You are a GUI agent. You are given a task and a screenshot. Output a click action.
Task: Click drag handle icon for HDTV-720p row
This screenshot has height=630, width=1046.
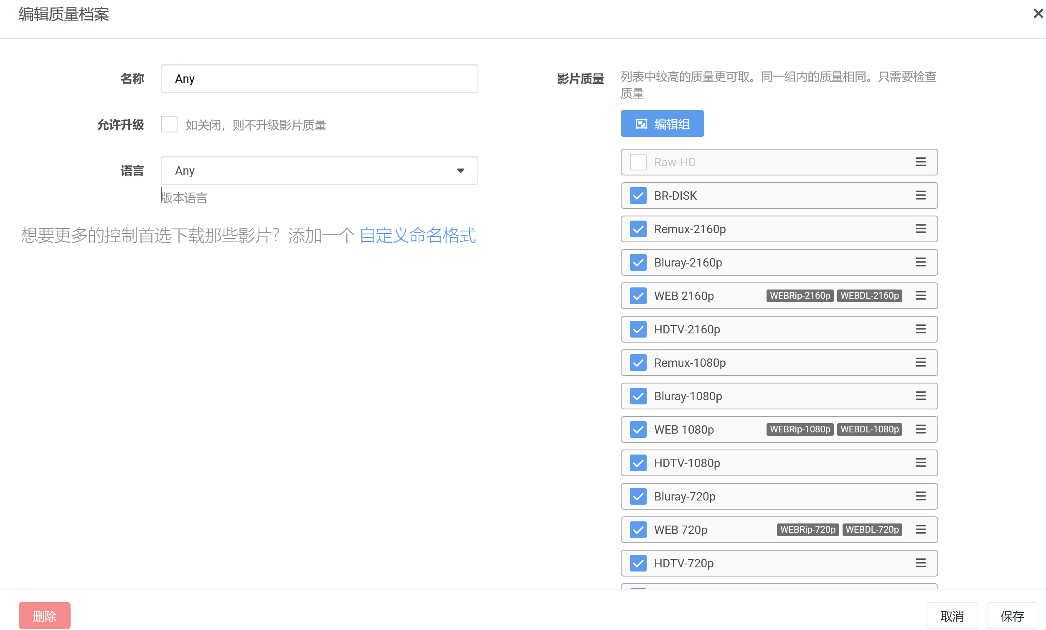click(x=920, y=563)
